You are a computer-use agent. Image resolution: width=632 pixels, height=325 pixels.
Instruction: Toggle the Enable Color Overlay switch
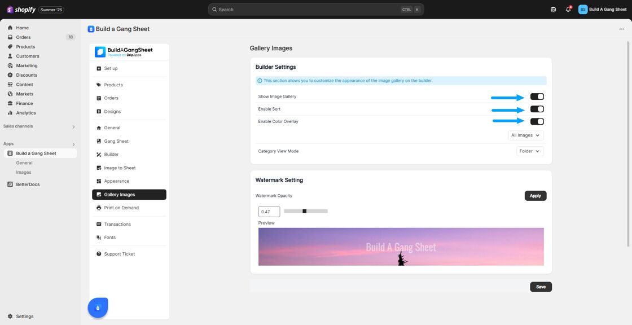(x=537, y=121)
